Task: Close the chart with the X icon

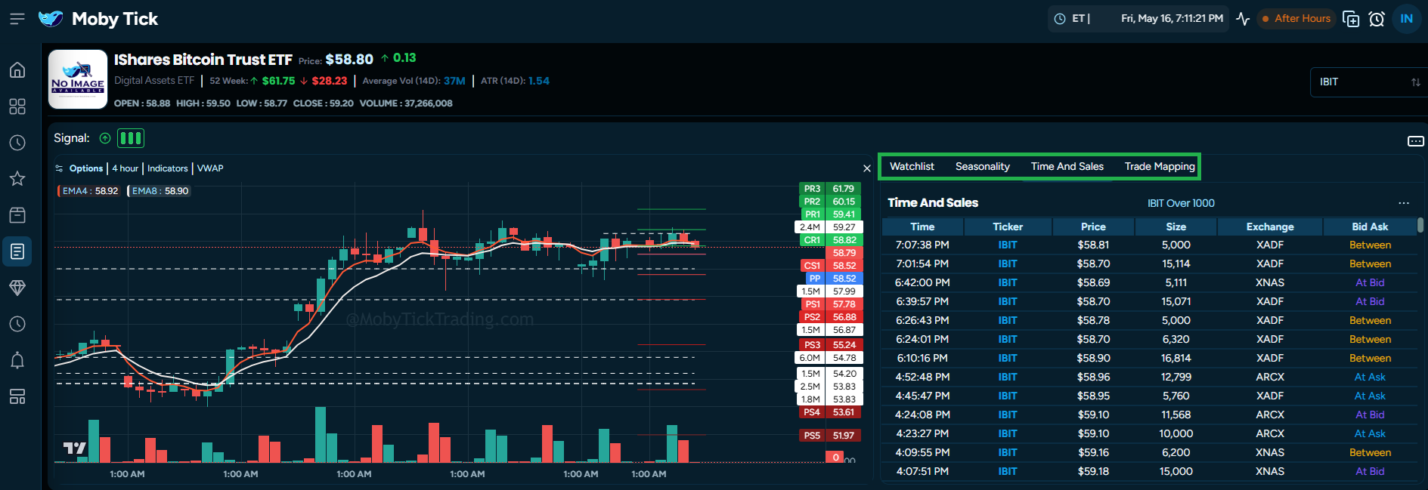Action: (x=867, y=168)
